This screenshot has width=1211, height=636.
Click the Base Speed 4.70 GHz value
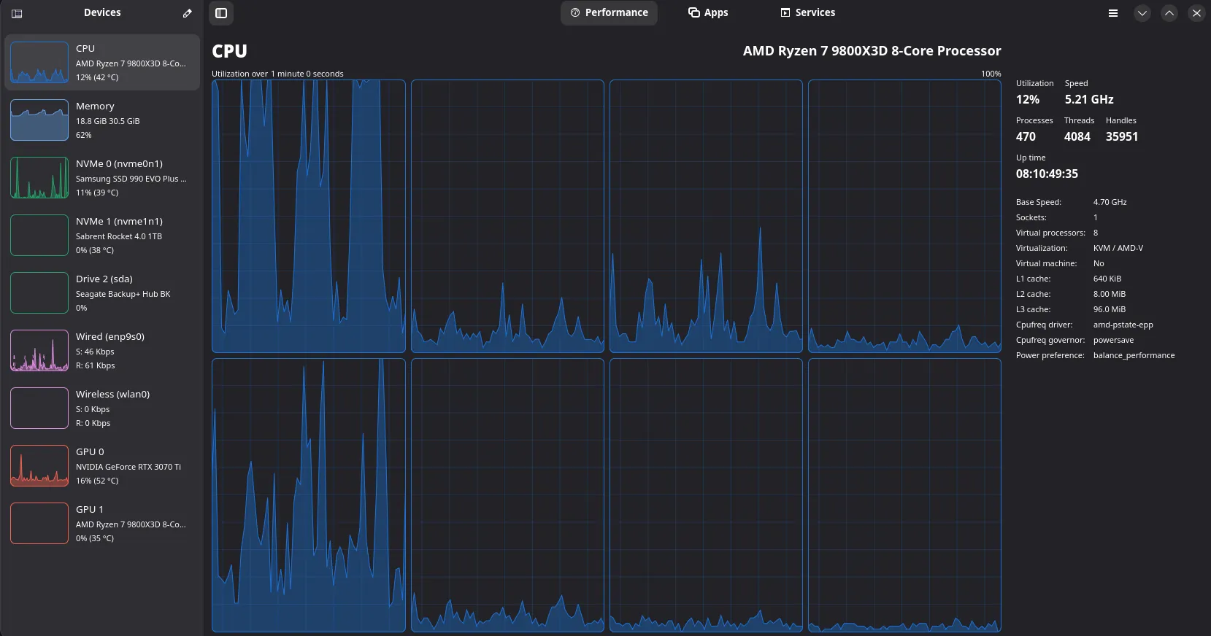[x=1110, y=202]
